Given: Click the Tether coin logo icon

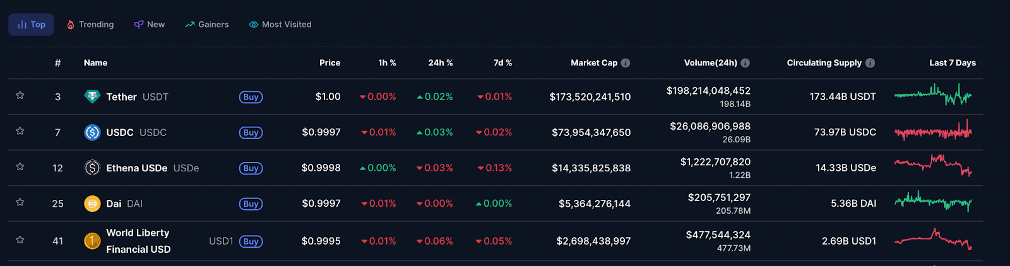Looking at the screenshot, I should coord(92,96).
